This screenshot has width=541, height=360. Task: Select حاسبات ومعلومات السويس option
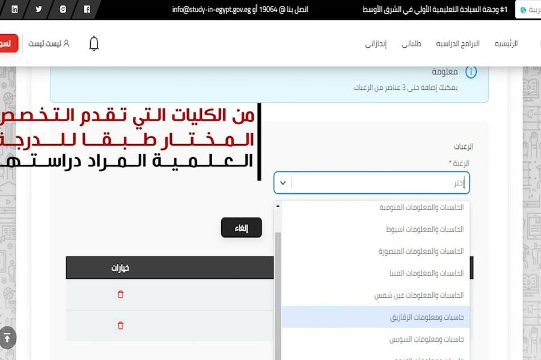(x=376, y=339)
